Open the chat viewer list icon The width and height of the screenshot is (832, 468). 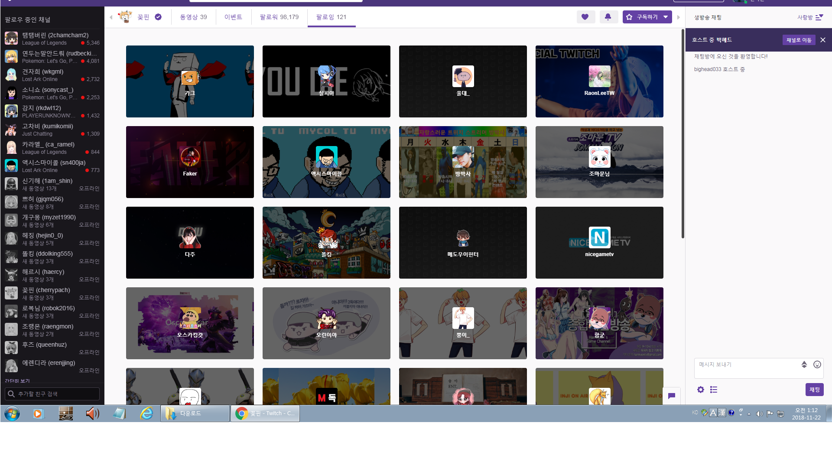coord(714,390)
